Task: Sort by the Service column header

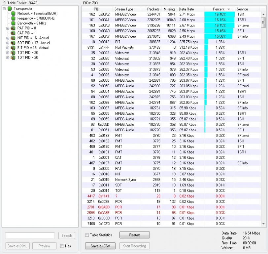Action: click(247, 9)
